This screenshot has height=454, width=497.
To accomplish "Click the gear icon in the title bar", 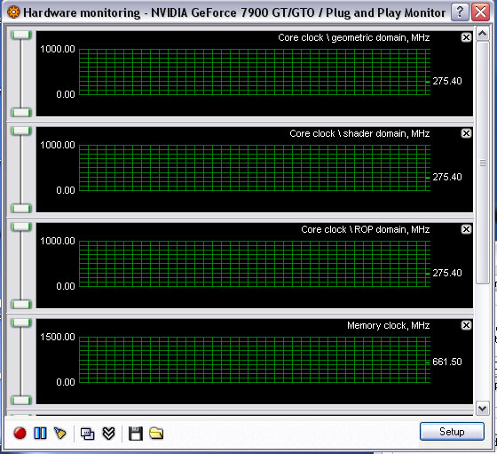I will pos(13,12).
